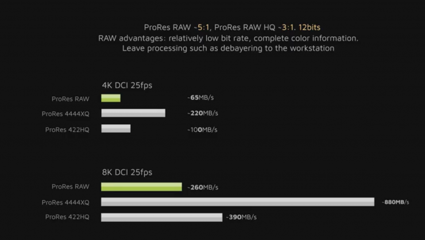Click the 4K ProRes 422HQ gray bar
The width and height of the screenshot is (425, 240).
pyautogui.click(x=116, y=129)
